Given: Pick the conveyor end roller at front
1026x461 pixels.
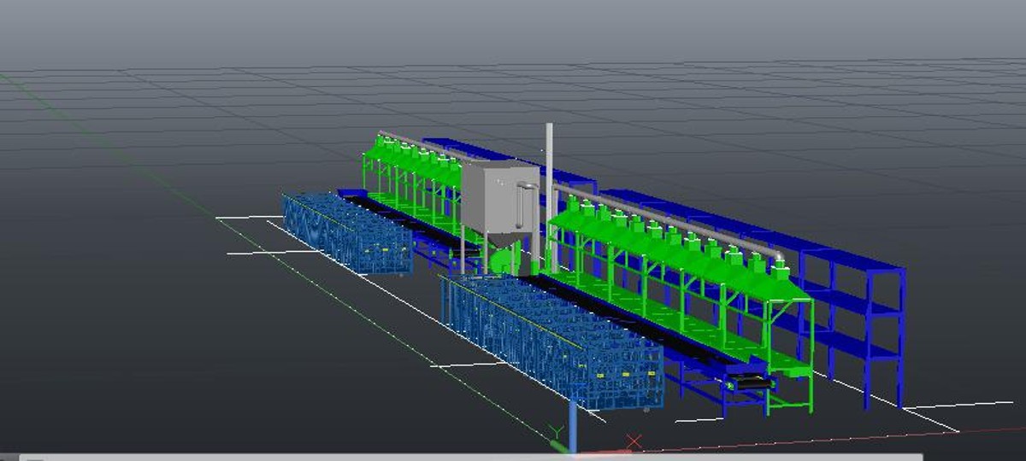Looking at the screenshot, I should (x=751, y=385).
